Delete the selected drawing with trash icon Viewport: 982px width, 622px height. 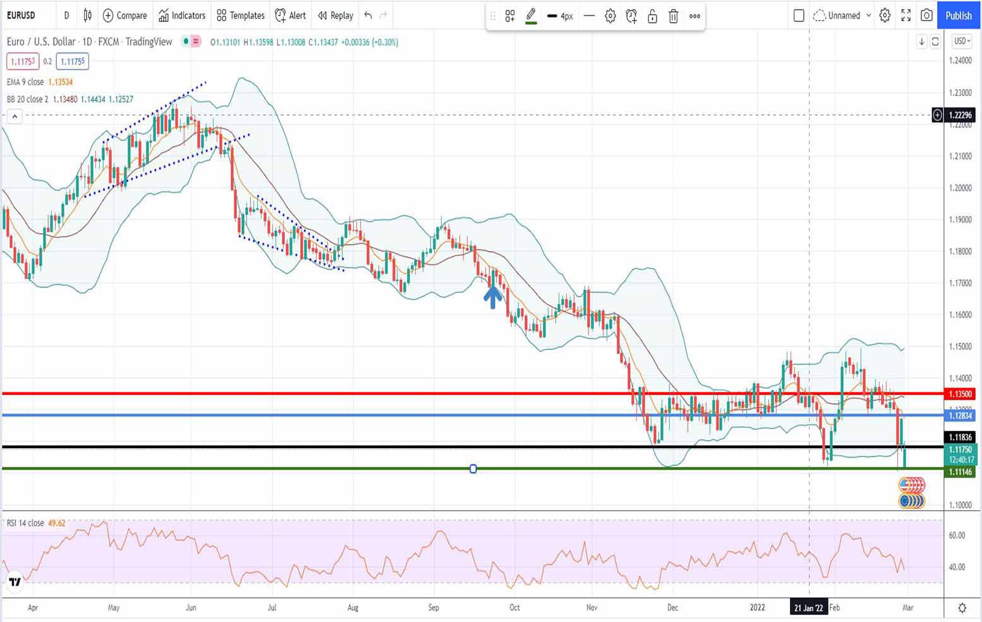674,16
